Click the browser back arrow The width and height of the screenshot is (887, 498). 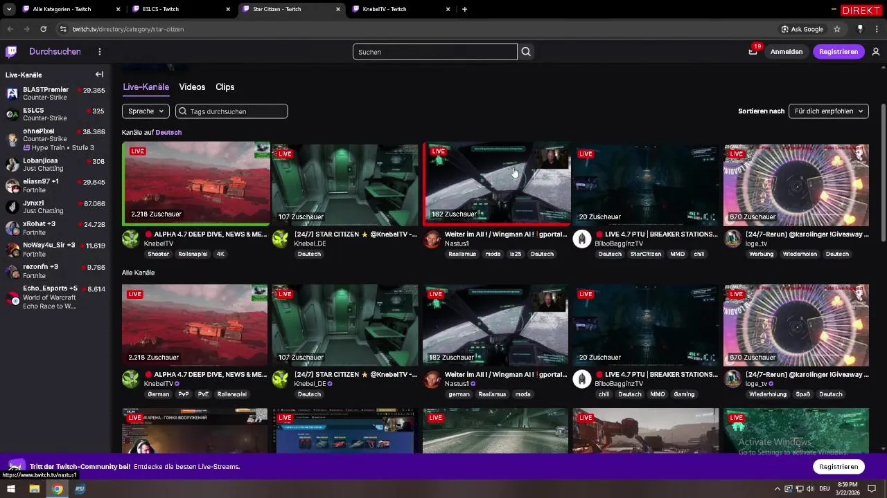tap(10, 29)
